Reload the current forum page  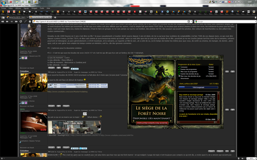coord(21,21)
